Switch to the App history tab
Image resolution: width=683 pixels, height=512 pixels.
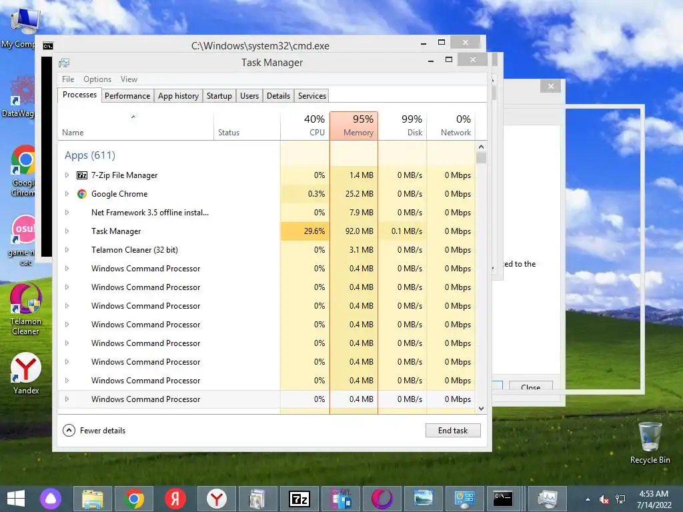tap(178, 96)
